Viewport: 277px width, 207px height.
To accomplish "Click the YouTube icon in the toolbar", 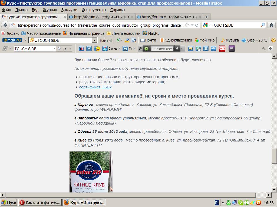I will pos(81,49).
